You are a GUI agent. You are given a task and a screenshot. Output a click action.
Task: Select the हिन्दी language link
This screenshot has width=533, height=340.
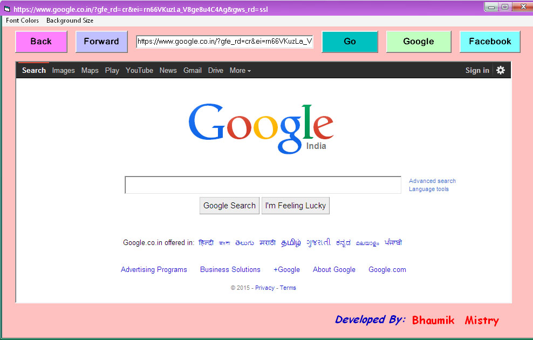point(207,242)
